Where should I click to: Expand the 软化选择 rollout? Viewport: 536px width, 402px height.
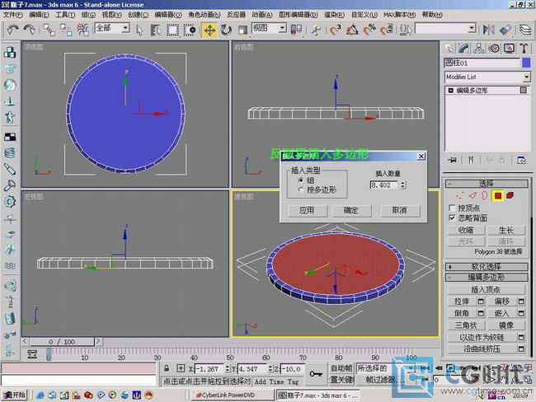tap(486, 266)
